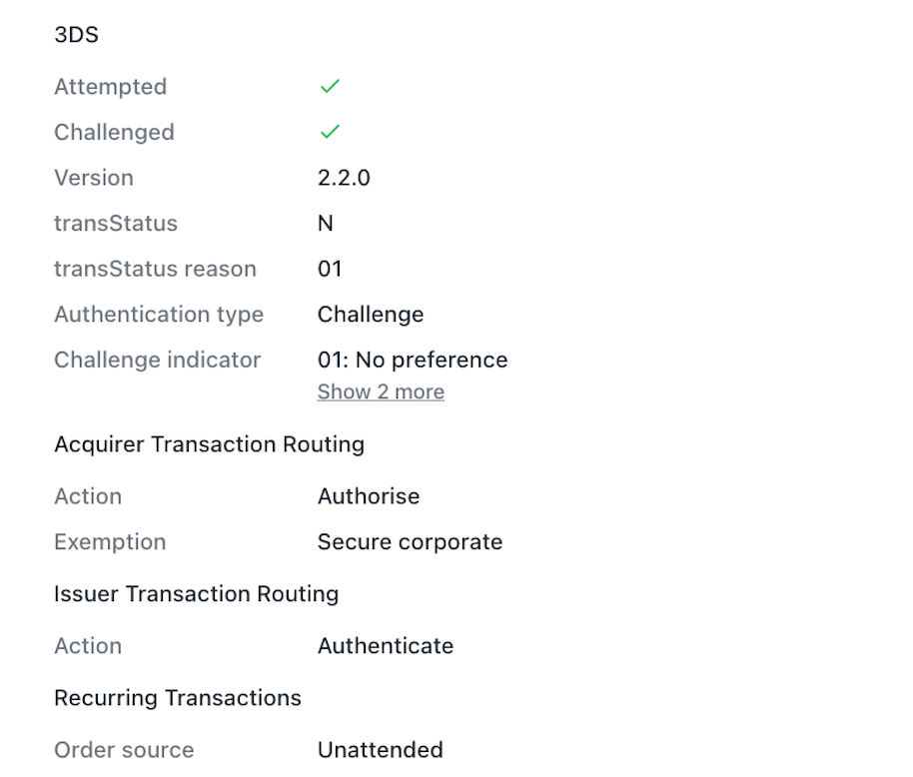913x777 pixels.
Task: Select the Authentication type value Challenge
Action: tap(371, 315)
